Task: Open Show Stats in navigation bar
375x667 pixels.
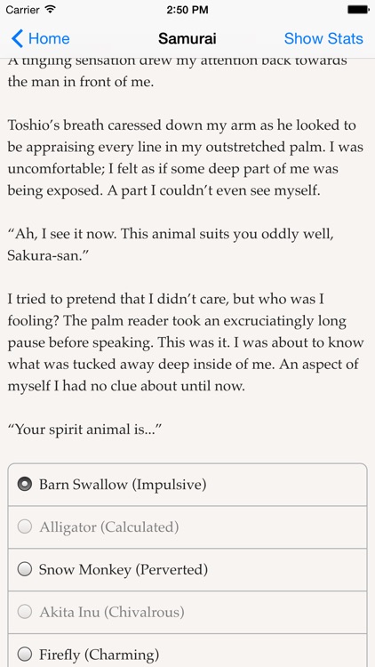Action: [x=323, y=39]
